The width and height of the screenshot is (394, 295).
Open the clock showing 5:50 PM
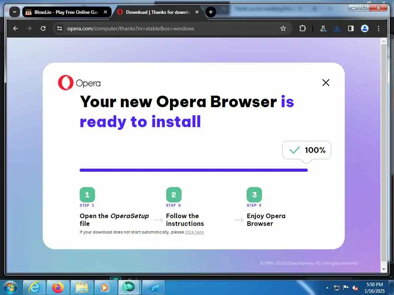click(x=374, y=288)
